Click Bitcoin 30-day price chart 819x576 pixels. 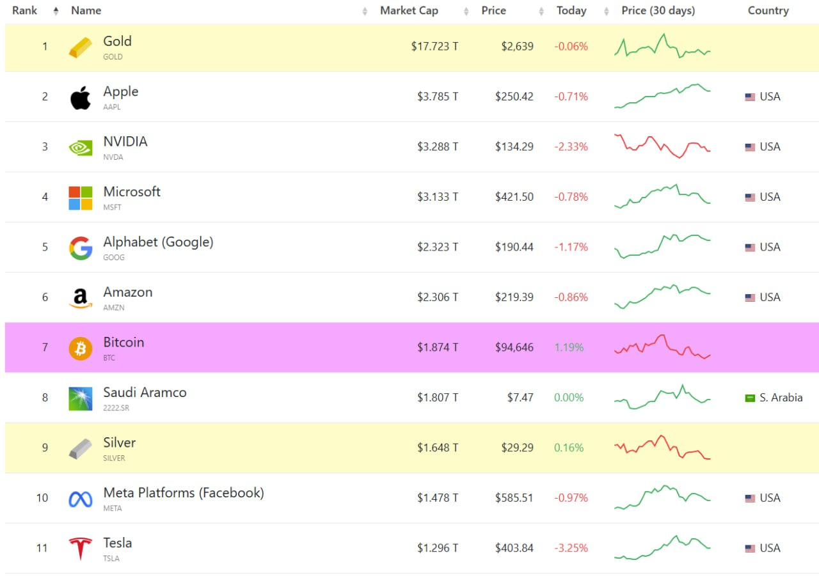pos(662,347)
